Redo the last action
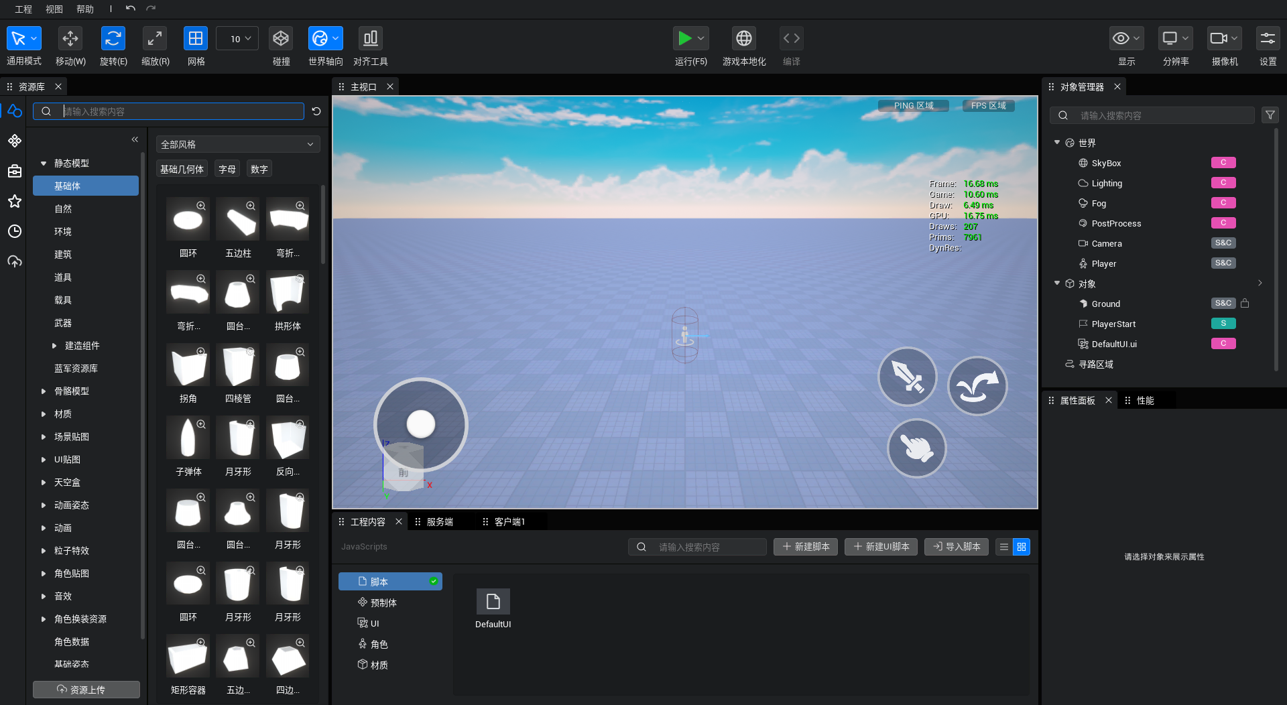Viewport: 1287px width, 705px height. click(x=151, y=9)
